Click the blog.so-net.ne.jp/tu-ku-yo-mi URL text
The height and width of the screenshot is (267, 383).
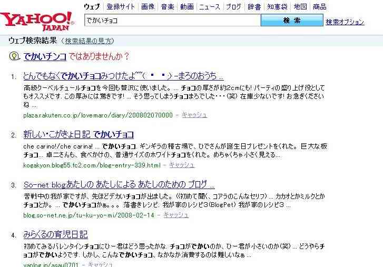pyautogui.click(x=89, y=215)
